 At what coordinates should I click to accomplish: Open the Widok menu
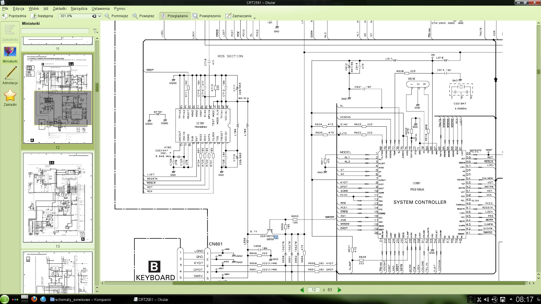click(34, 8)
